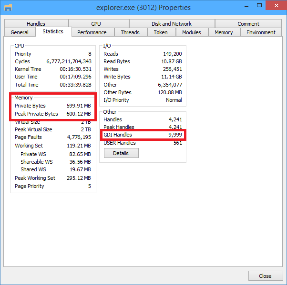Maximize the Properties window
This screenshot has width=287, height=285.
click(x=259, y=6)
